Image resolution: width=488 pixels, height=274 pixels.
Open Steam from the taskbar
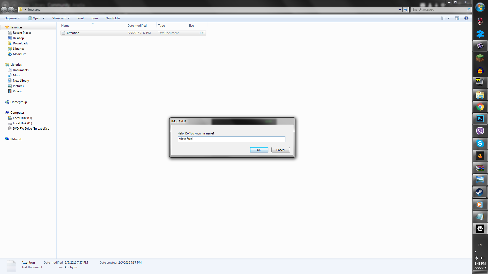click(x=480, y=192)
